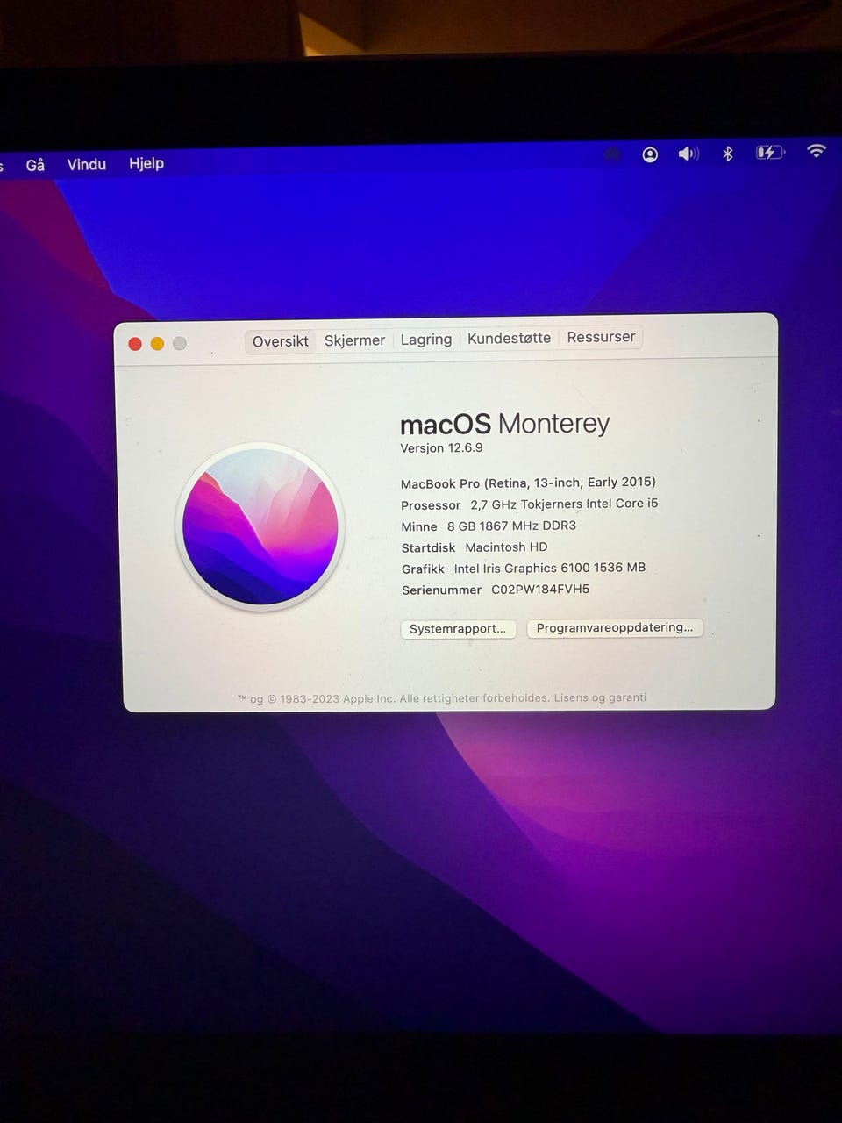Open the Bluetooth menu icon

[x=727, y=154]
